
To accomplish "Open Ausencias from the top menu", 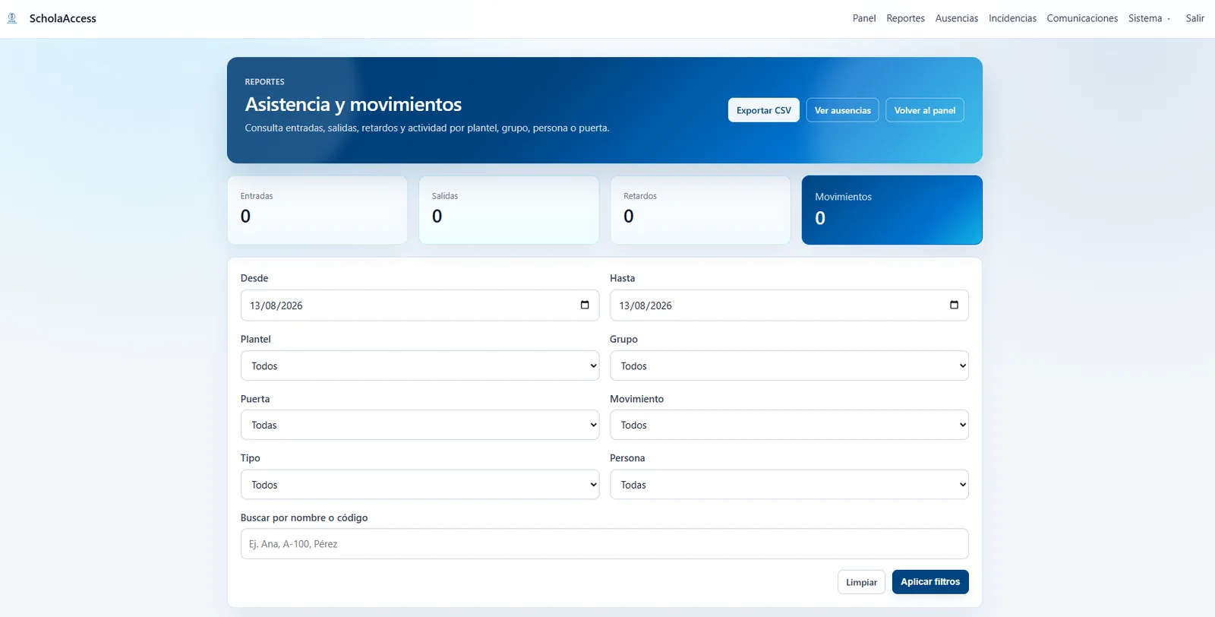I will [x=957, y=18].
